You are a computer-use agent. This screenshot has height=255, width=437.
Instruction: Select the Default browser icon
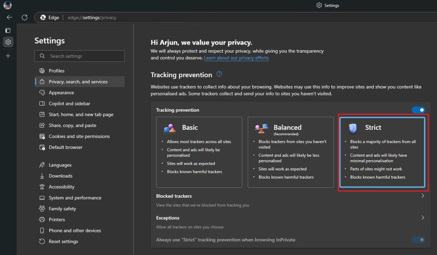(x=42, y=147)
